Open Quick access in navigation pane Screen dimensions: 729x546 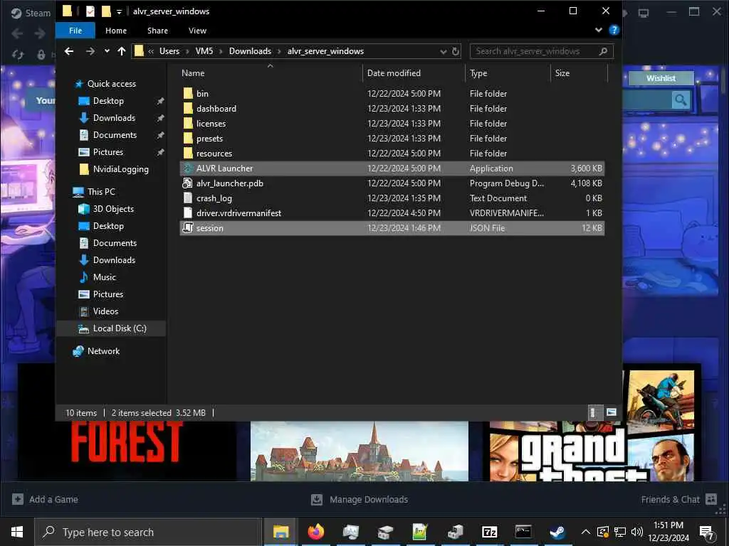coord(111,84)
